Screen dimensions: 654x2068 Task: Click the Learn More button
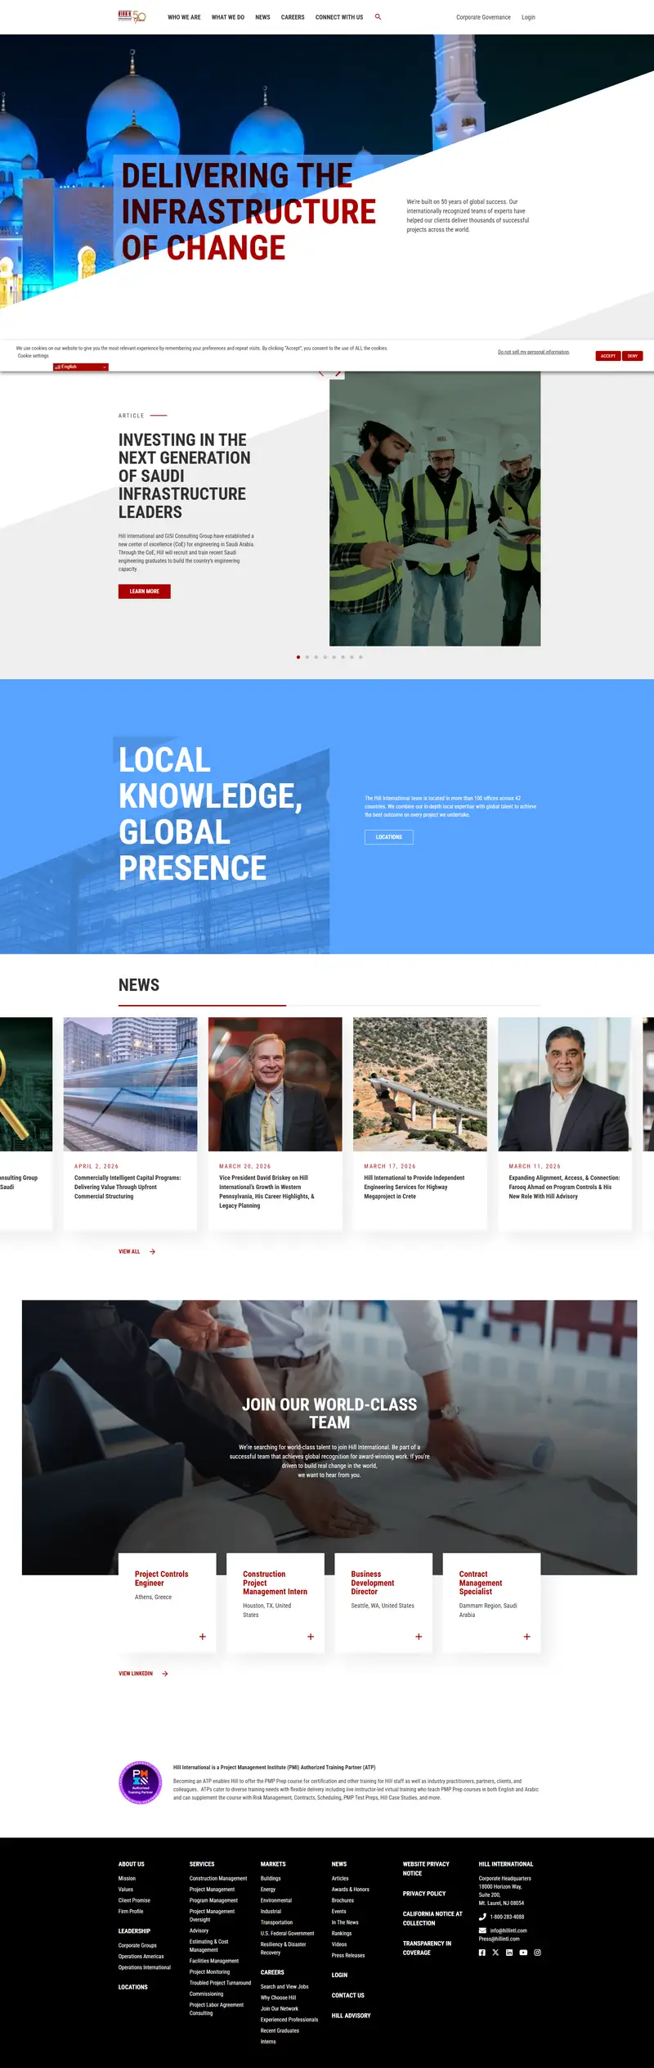(145, 591)
